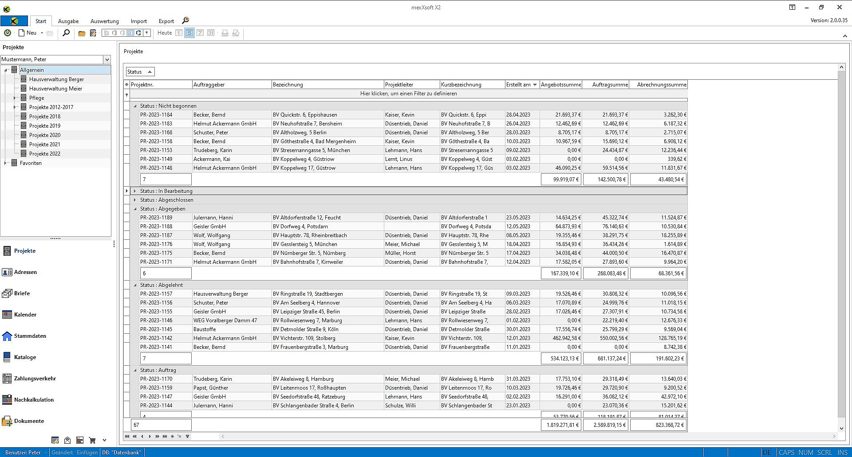Screen dimensions: 852x457
Task: Open Kataloge module in sidebar
Action: point(20,357)
